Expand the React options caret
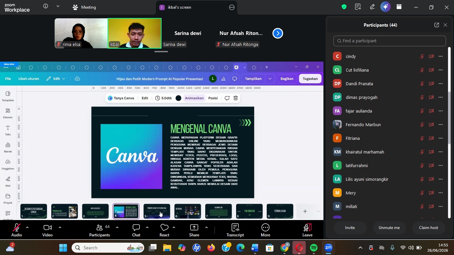Image resolution: width=454 pixels, height=255 pixels. pos(174,227)
